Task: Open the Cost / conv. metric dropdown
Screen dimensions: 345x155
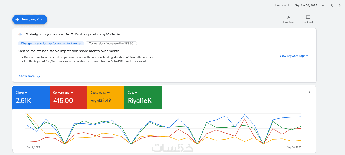Action: pyautogui.click(x=108, y=93)
